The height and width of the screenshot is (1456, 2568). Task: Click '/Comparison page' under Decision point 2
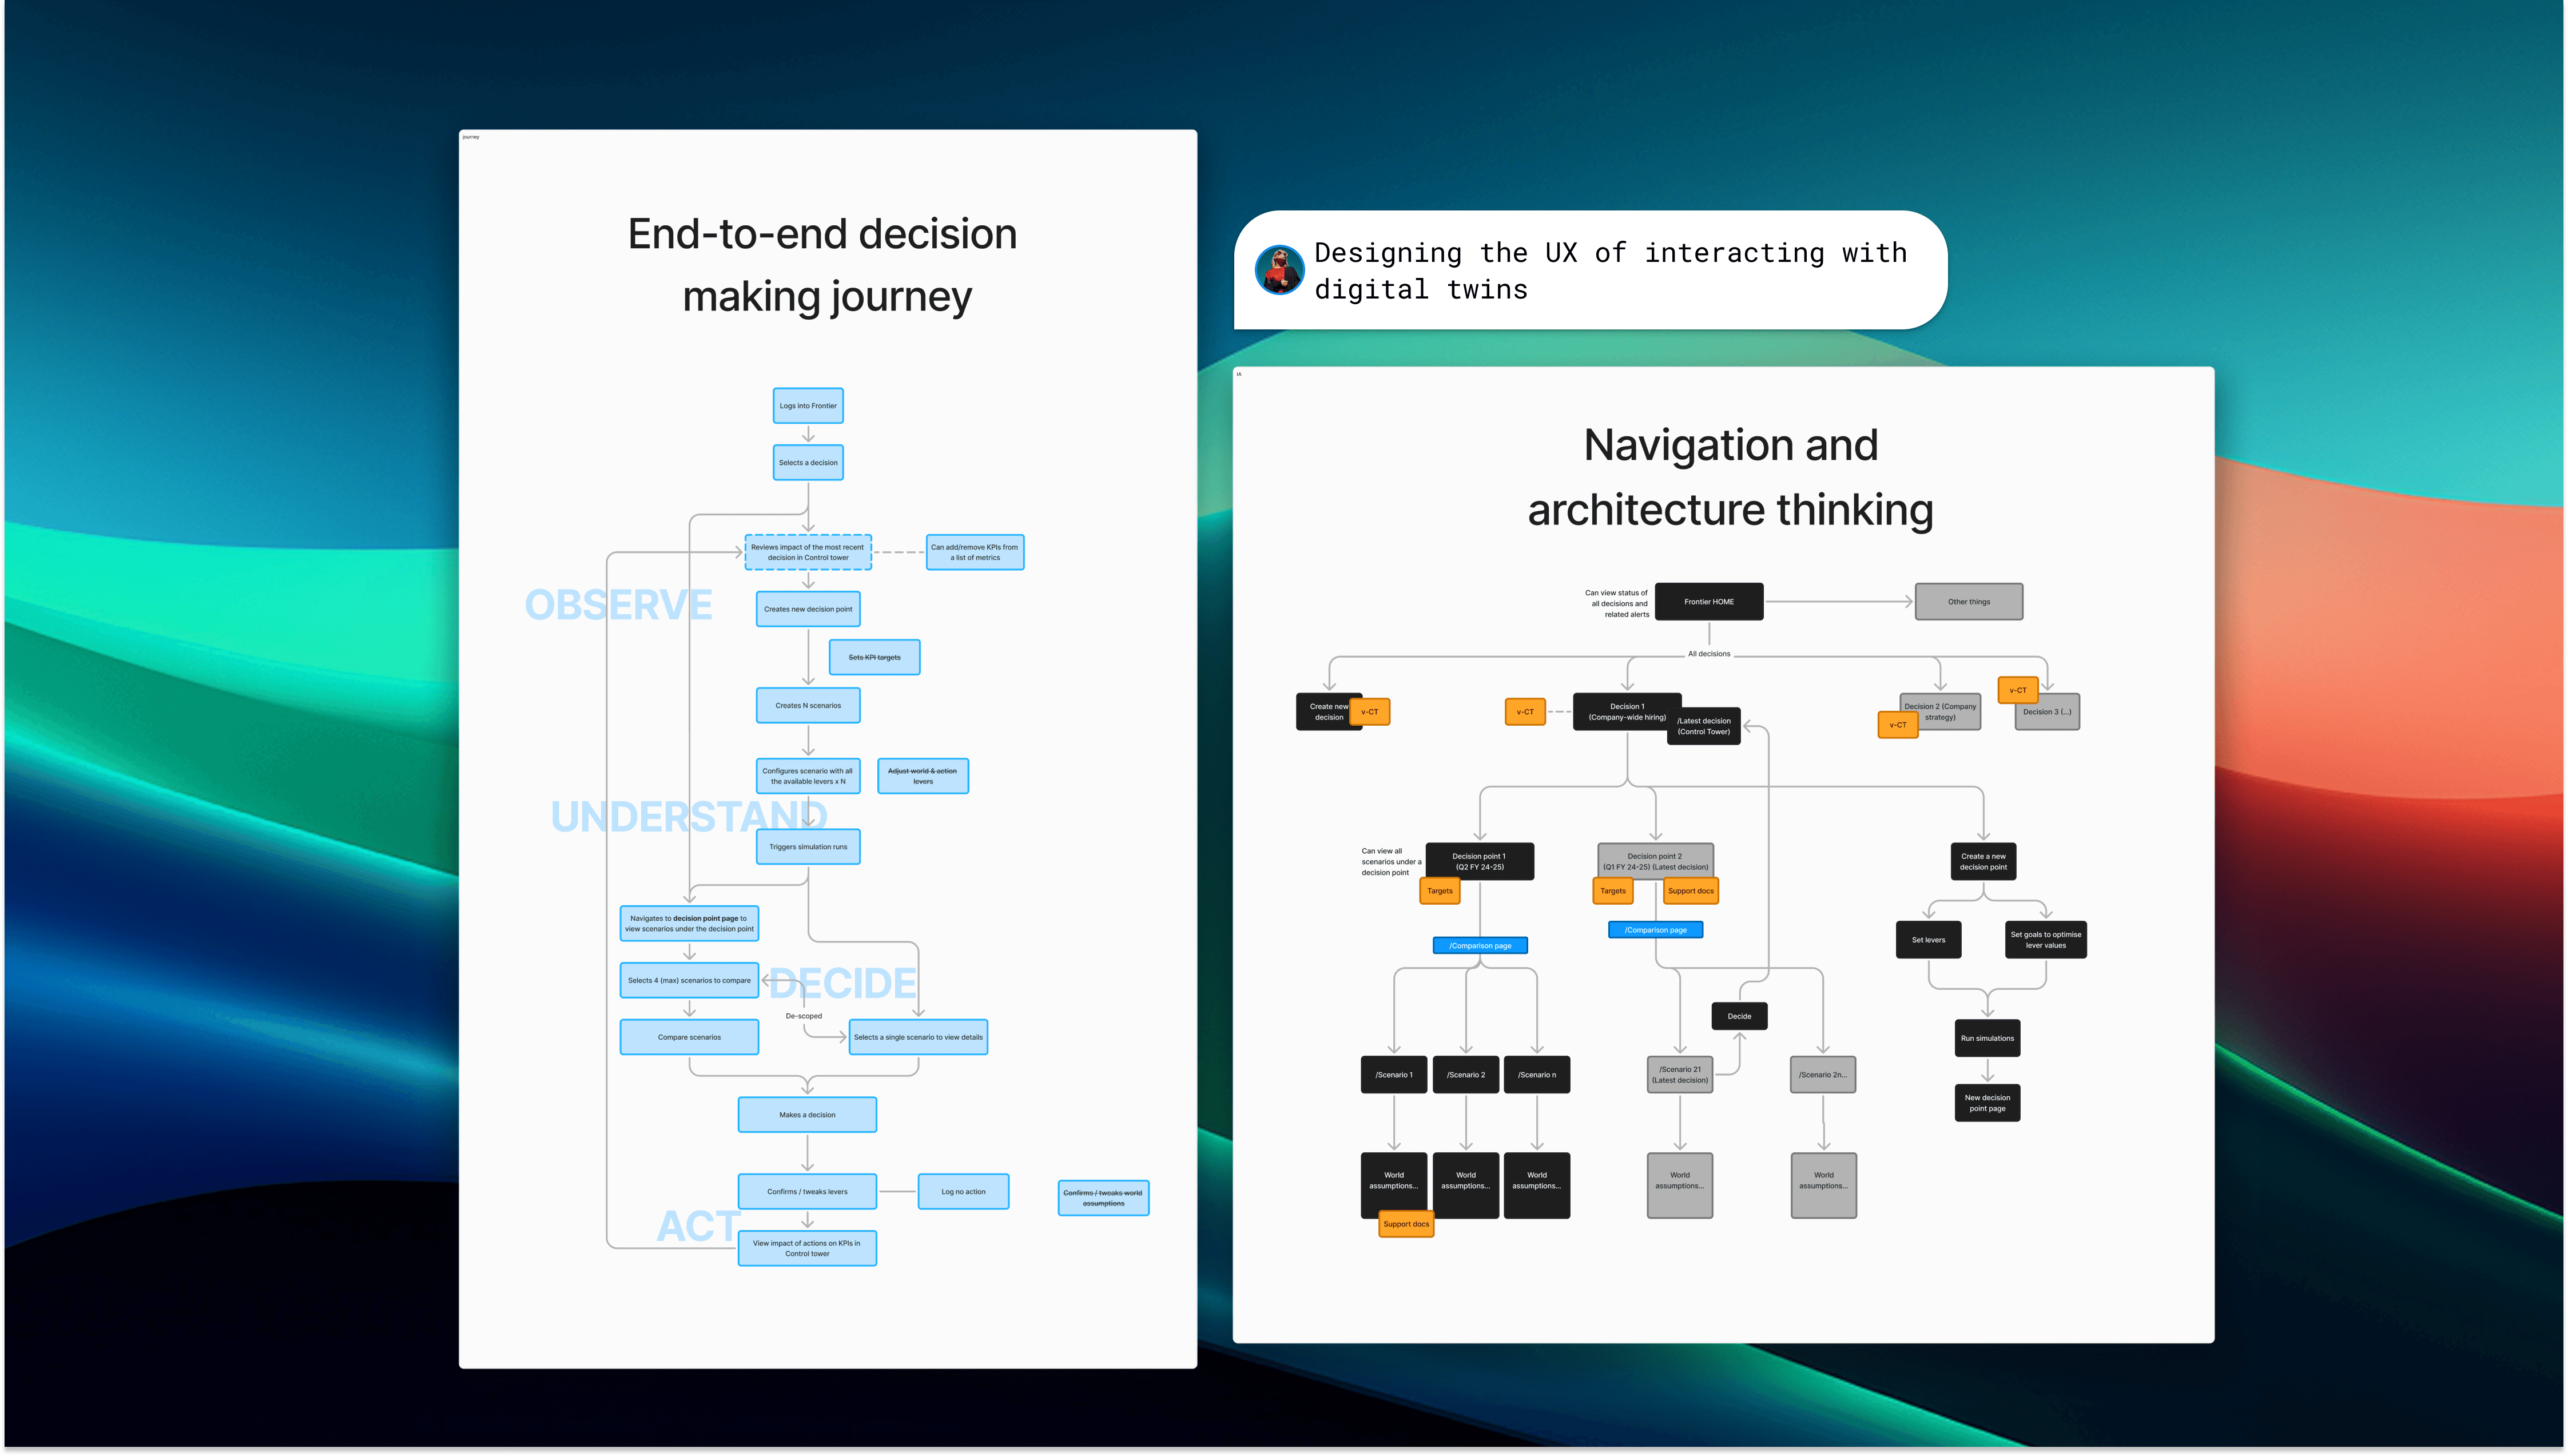(x=1655, y=930)
